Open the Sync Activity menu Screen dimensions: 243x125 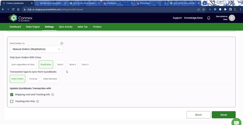click(66, 27)
